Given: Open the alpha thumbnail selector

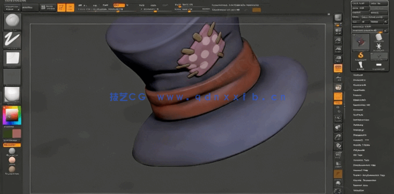Looking at the screenshot, I should coord(12,58).
